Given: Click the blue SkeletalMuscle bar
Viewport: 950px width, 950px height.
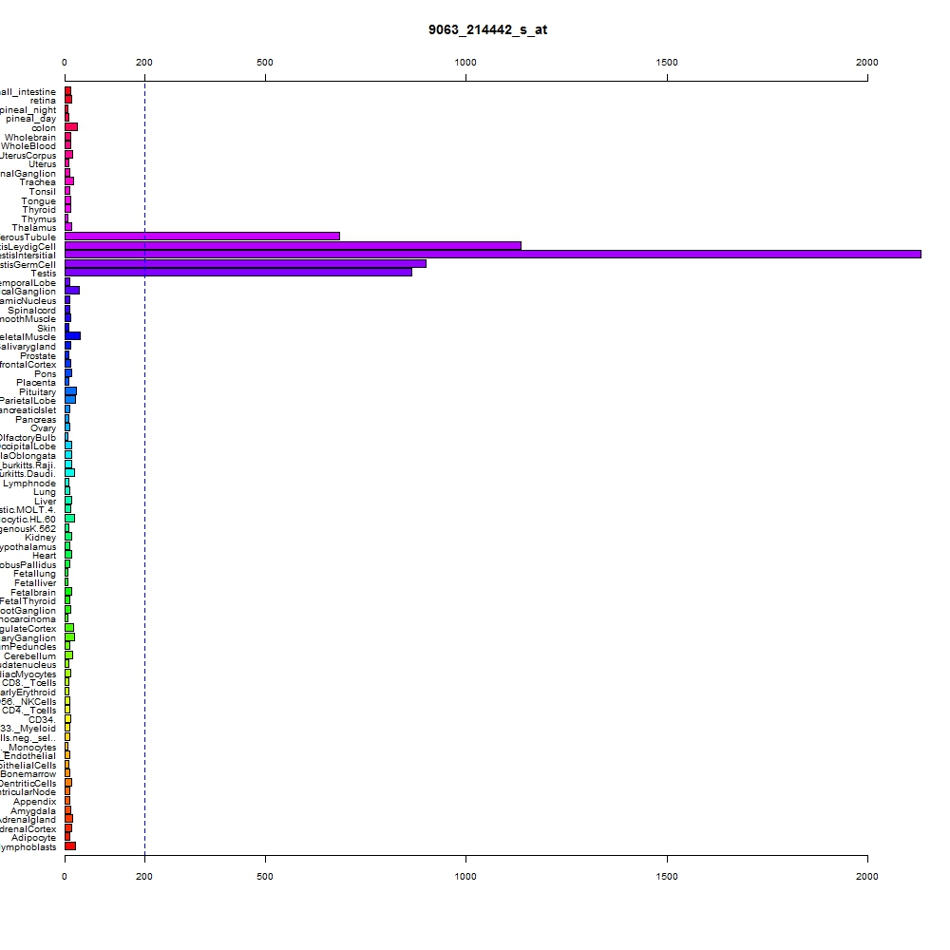Looking at the screenshot, I should coord(73,336).
